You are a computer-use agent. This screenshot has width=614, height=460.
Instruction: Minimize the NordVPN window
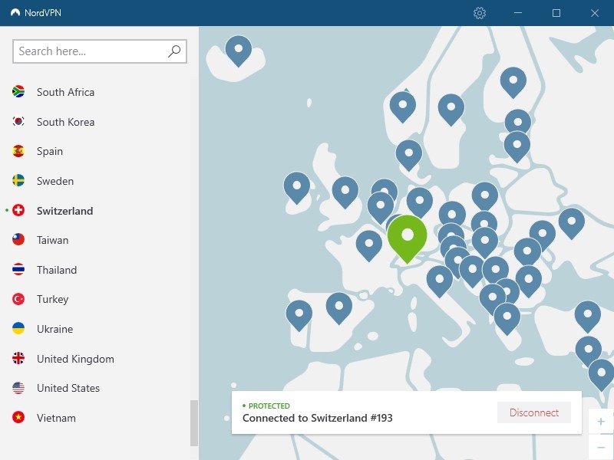coord(517,13)
